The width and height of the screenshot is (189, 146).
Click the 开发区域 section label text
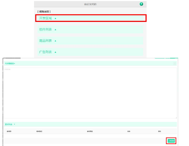click(x=45, y=18)
